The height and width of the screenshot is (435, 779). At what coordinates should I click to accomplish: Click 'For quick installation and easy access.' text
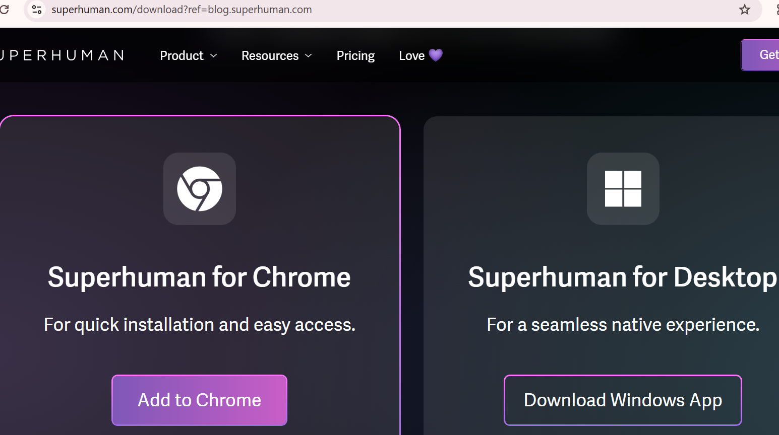coord(200,325)
